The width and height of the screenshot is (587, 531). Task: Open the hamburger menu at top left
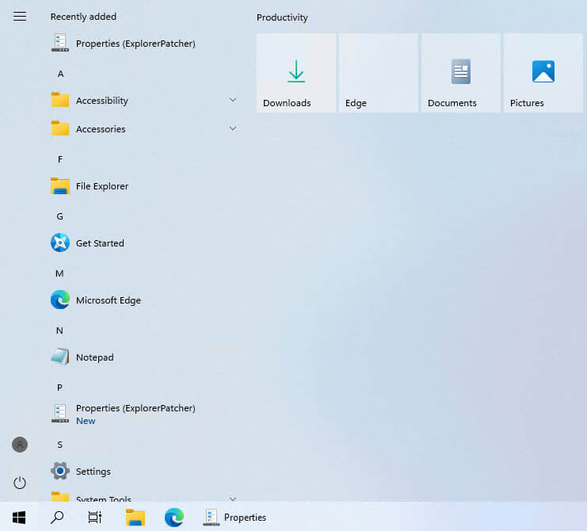(x=20, y=17)
